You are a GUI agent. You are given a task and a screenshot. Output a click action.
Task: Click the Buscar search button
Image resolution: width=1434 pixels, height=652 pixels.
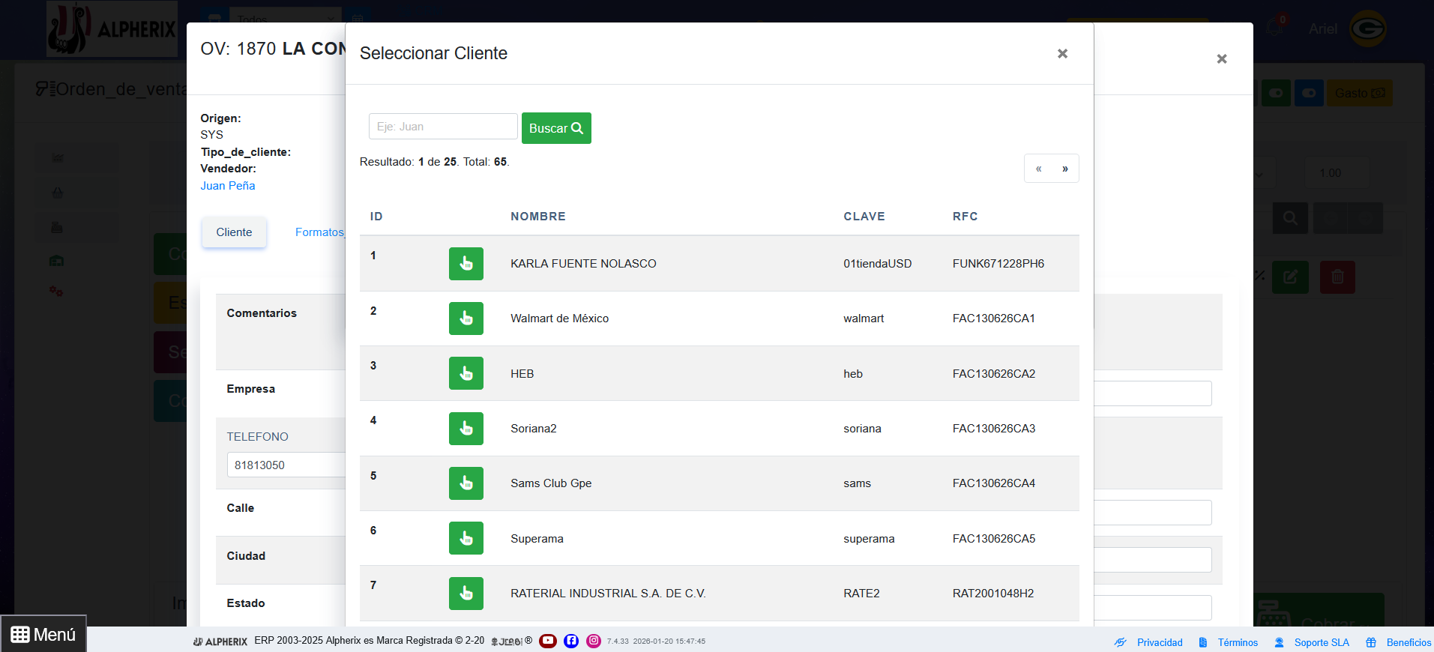[x=556, y=128]
